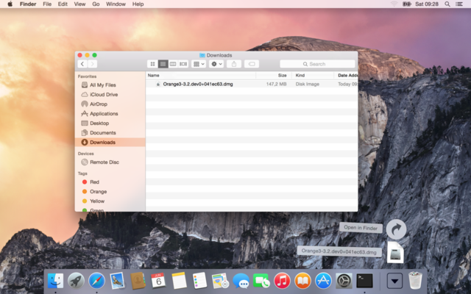Open dmg file icon in Downloads stack
This screenshot has width=471, height=294.
point(395,253)
